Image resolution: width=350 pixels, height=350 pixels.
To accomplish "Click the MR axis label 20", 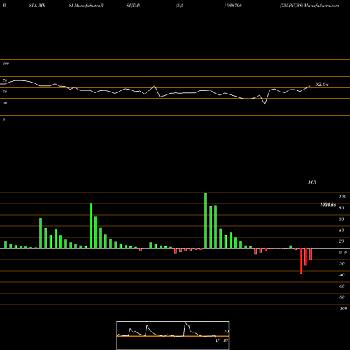I will tap(342, 241).
